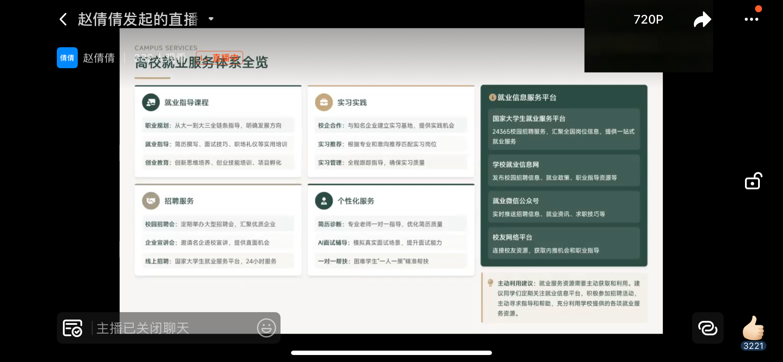Tap the back arrow to leave the livestream
This screenshot has width=783, height=362.
pos(63,19)
